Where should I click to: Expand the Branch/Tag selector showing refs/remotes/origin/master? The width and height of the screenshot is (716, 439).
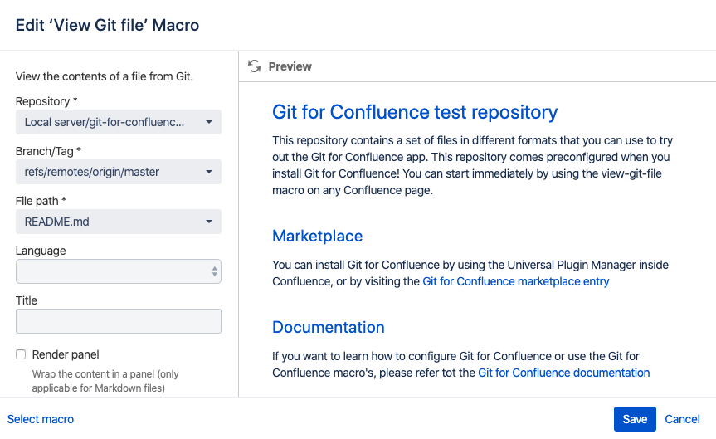[x=118, y=172]
